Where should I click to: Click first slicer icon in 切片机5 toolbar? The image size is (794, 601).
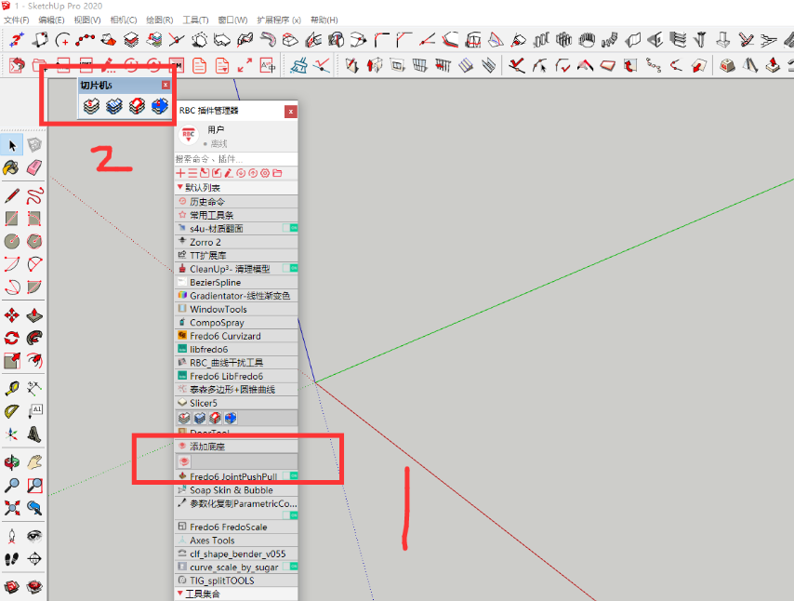91,106
